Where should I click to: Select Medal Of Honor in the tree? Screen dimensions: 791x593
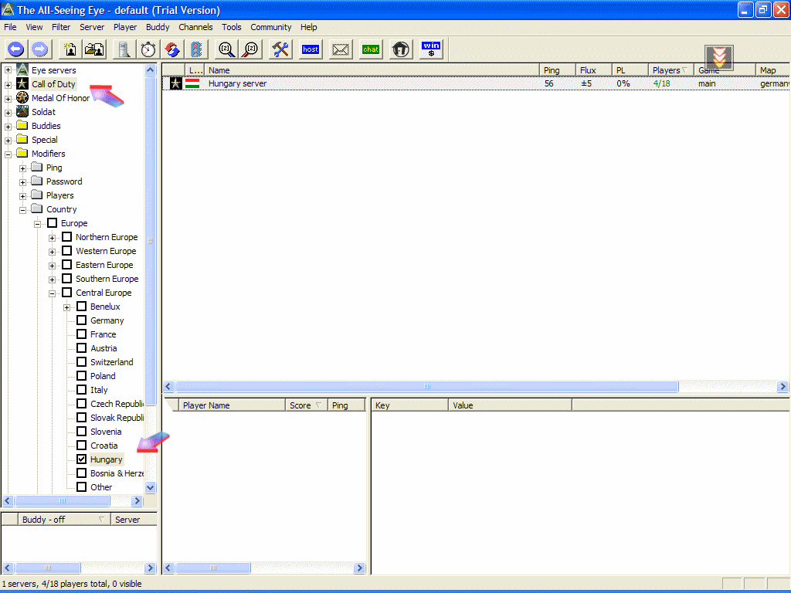point(60,98)
